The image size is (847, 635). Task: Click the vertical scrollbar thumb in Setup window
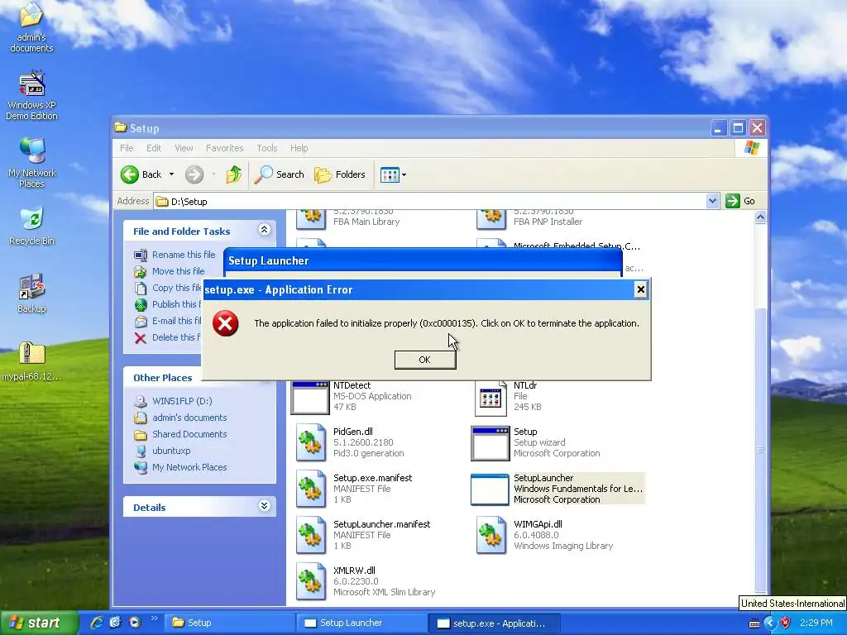(x=760, y=449)
